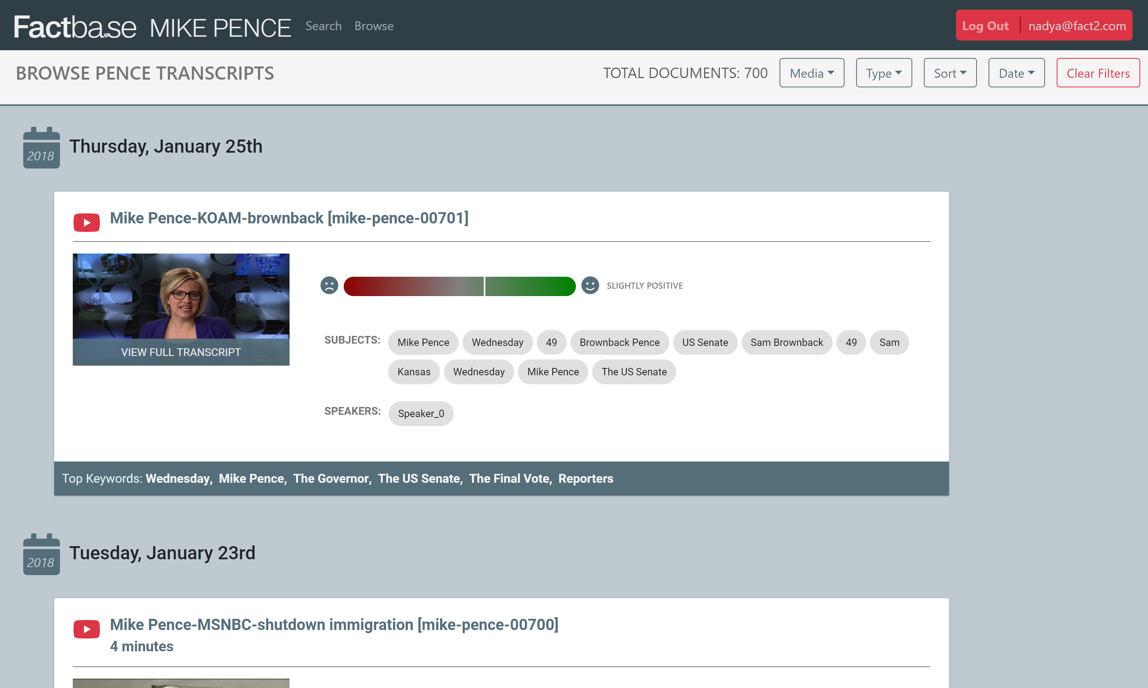Open the Type filter dropdown
Image resolution: width=1148 pixels, height=688 pixels.
[884, 73]
